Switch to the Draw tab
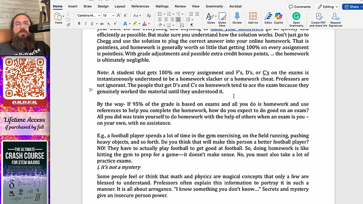Screen dimensions: 363x204 [x=88, y=7]
